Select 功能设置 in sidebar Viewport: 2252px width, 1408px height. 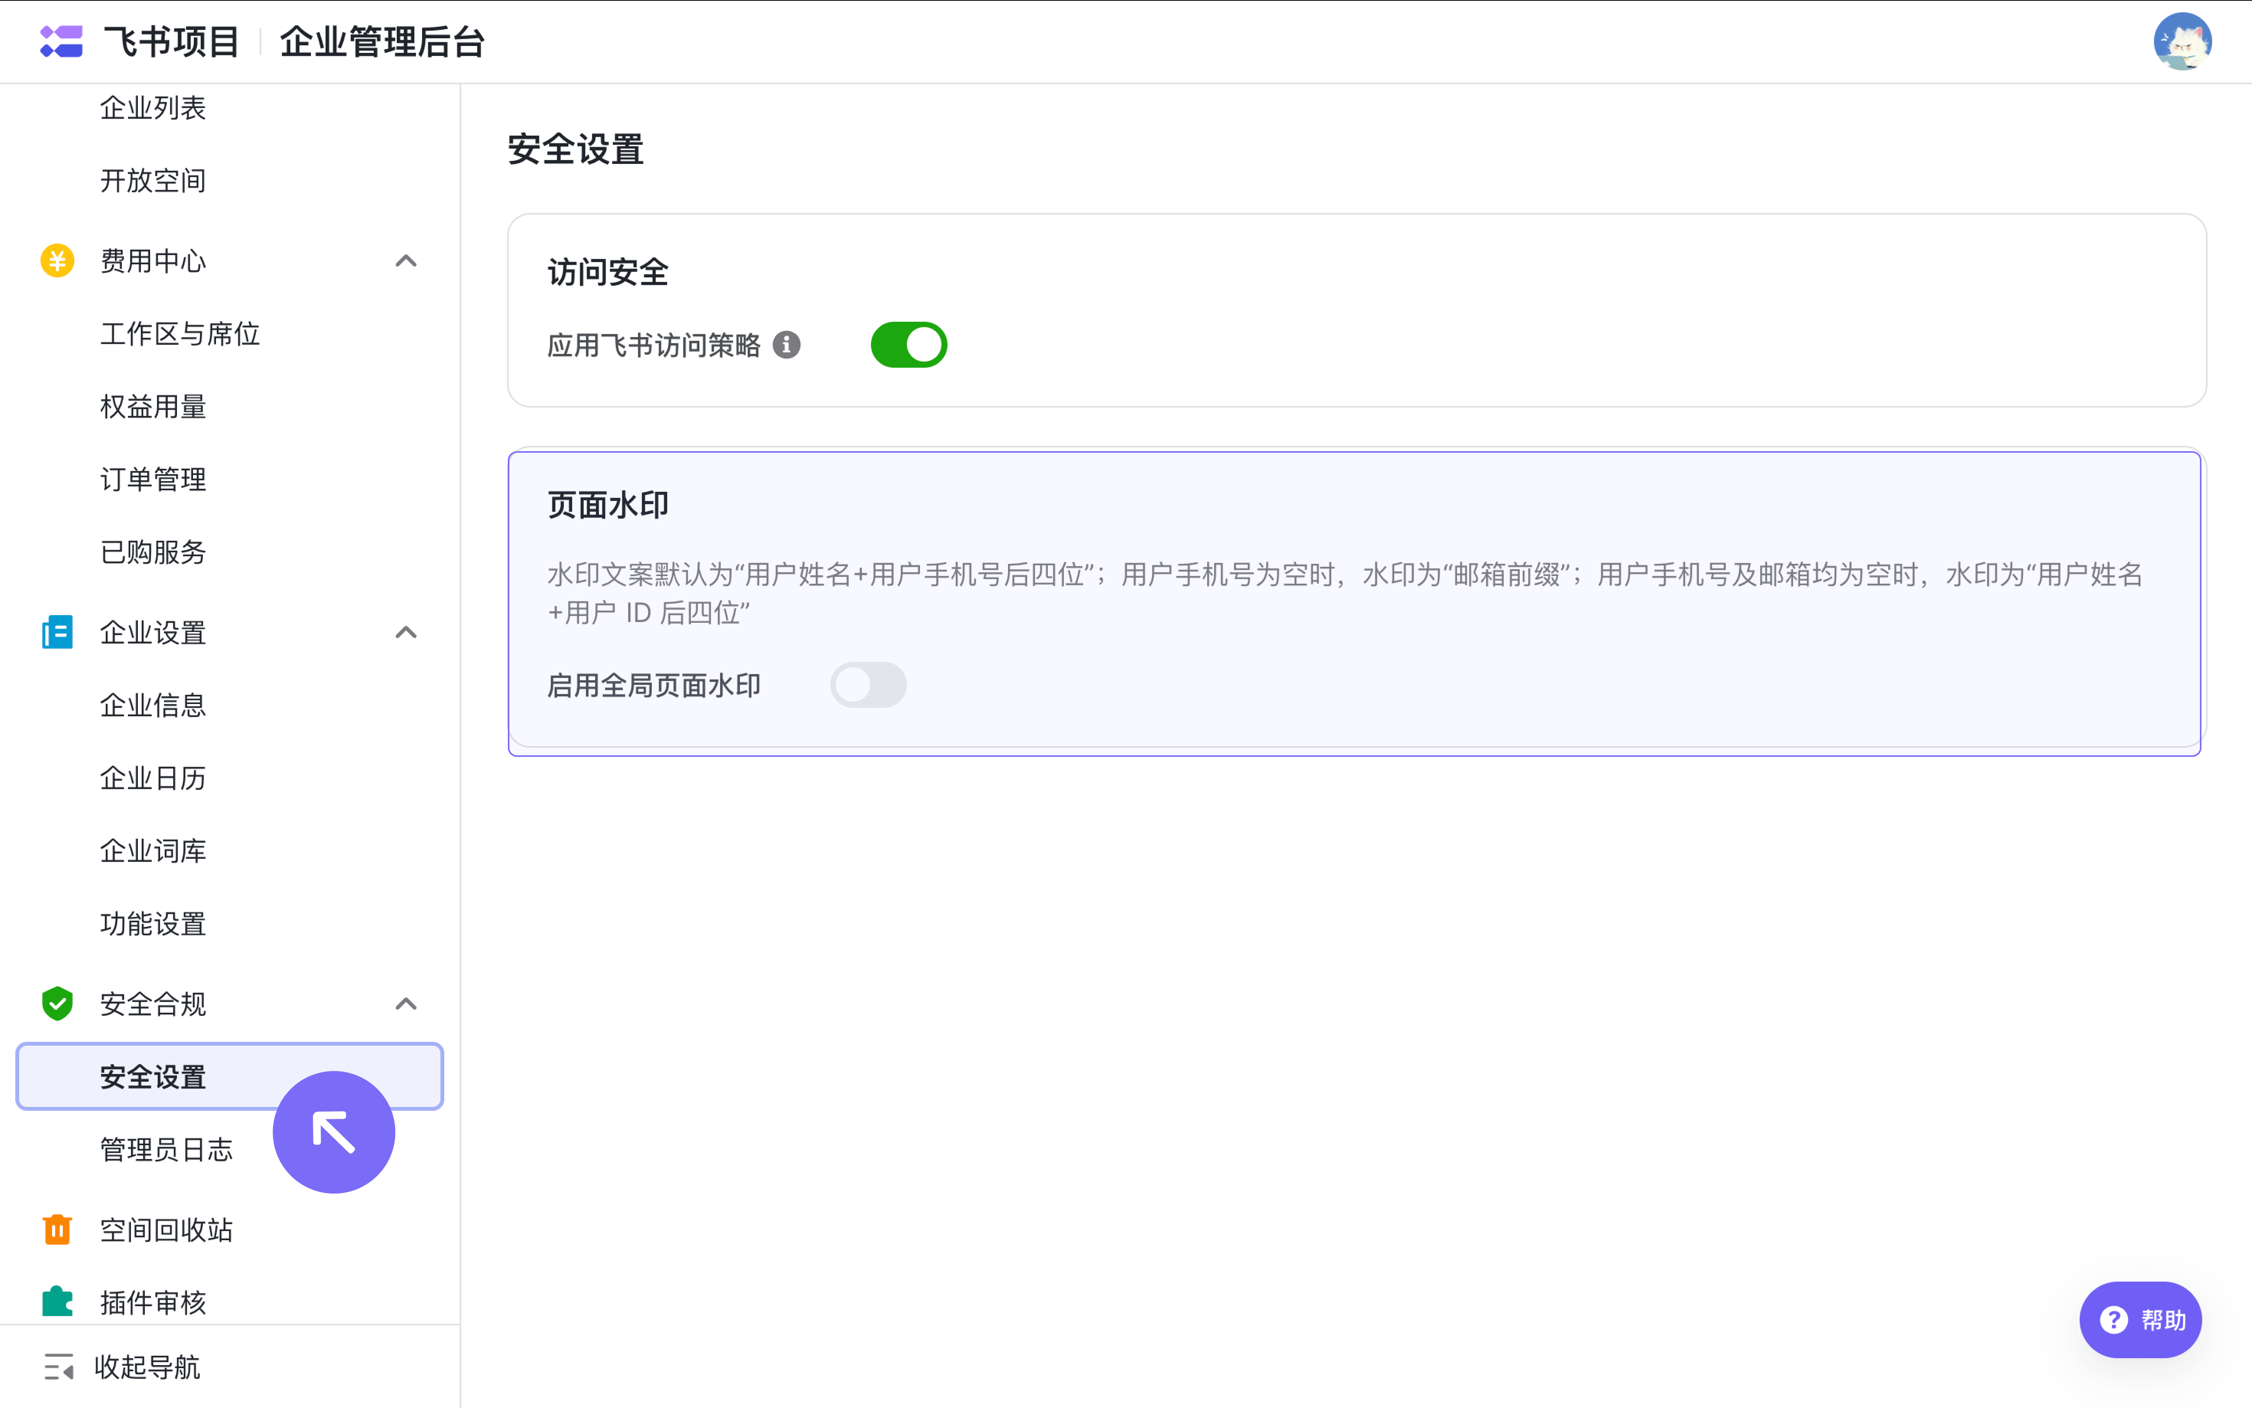(x=153, y=924)
